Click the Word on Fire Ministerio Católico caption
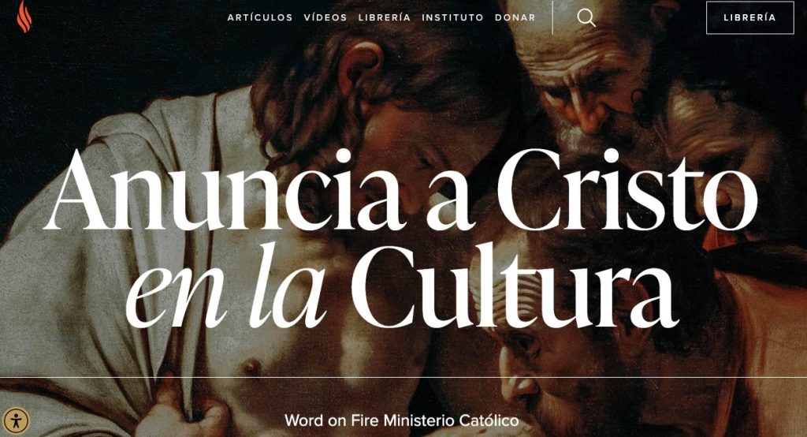807x437 pixels. click(x=401, y=420)
